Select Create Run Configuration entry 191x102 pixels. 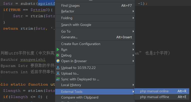click(x=81, y=44)
